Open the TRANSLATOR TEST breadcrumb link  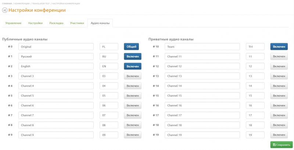point(41,4)
